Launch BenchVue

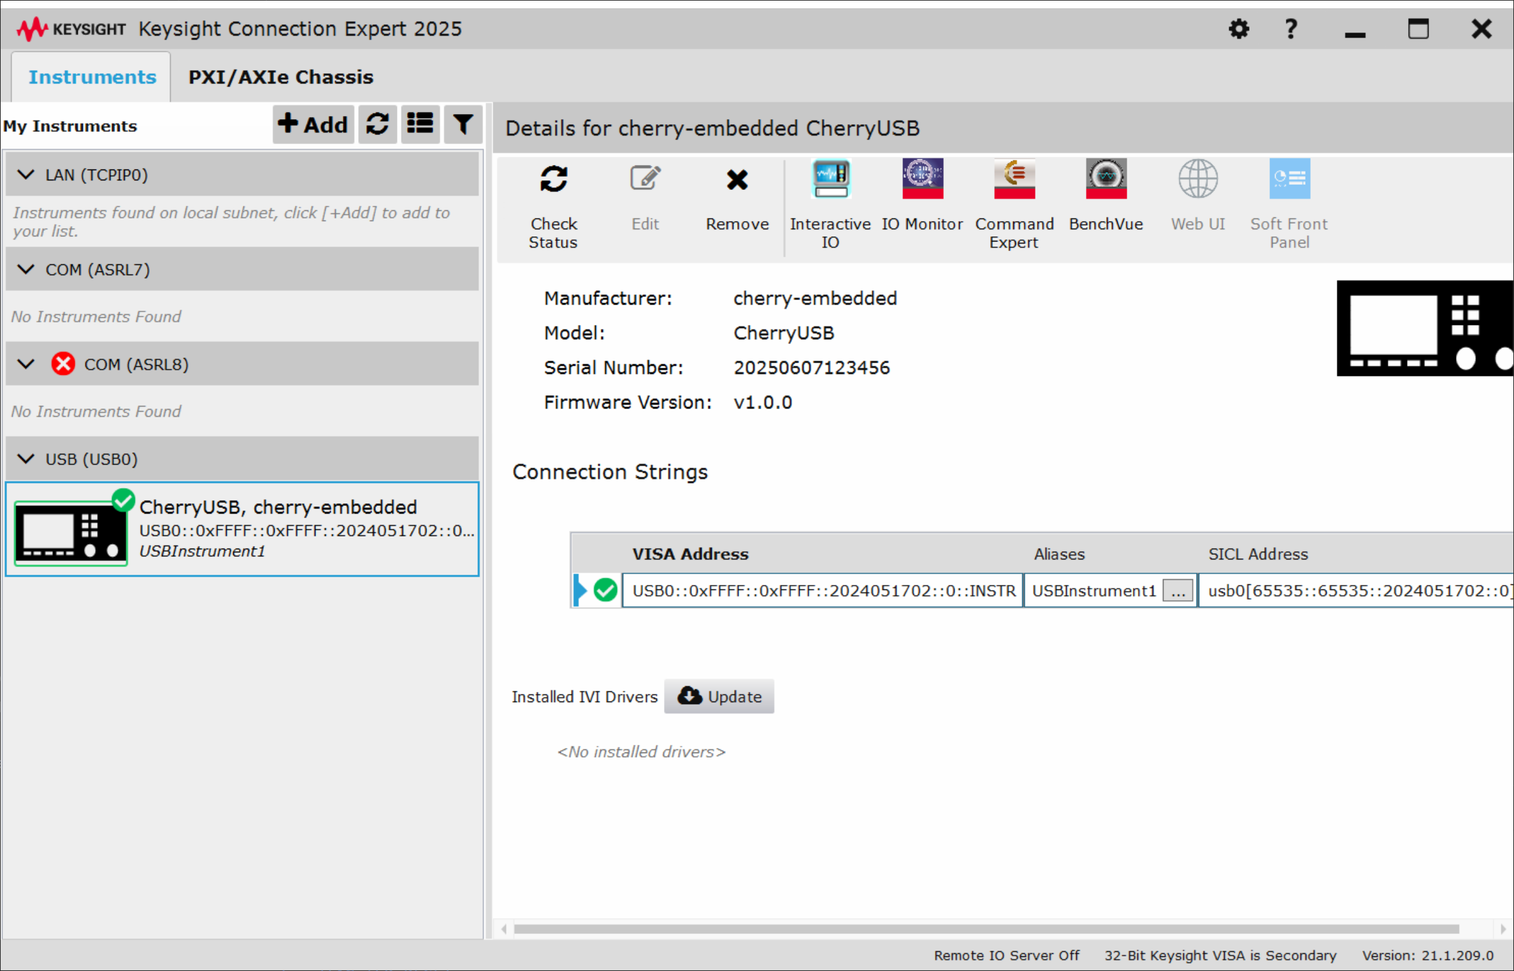tap(1106, 195)
